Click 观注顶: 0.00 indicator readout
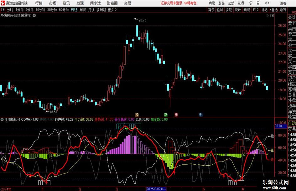The height and width of the screenshot is (191, 296). pos(159,119)
